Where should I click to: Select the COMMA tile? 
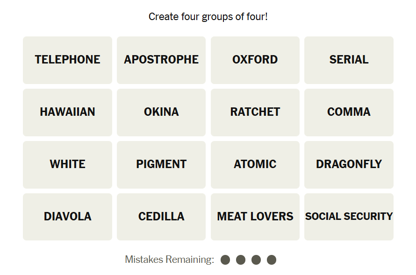(x=349, y=113)
